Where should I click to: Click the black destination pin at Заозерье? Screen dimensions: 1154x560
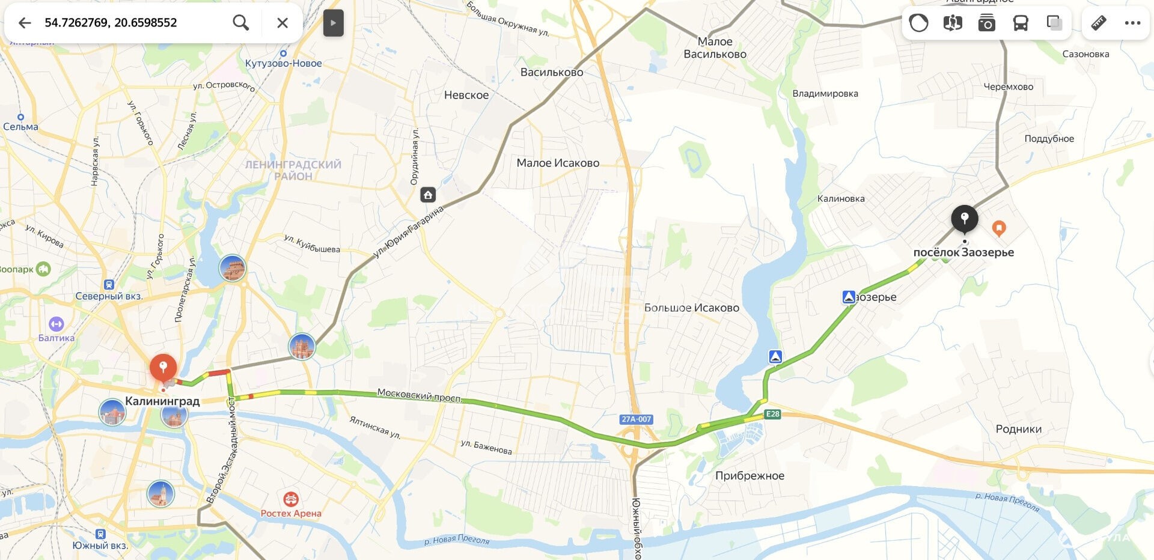(x=965, y=219)
